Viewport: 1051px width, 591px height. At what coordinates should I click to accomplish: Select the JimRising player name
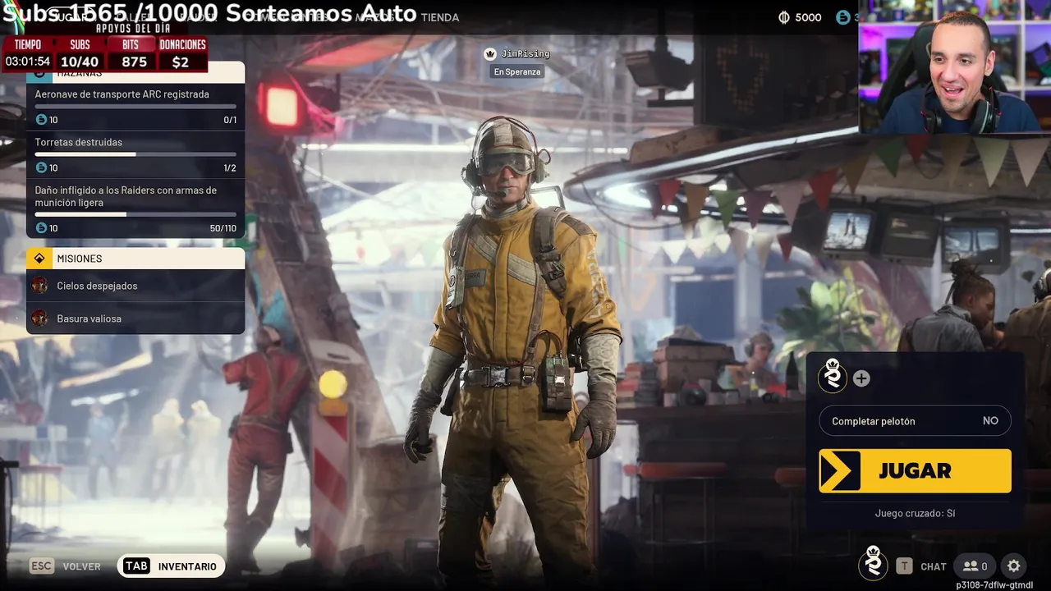click(525, 53)
